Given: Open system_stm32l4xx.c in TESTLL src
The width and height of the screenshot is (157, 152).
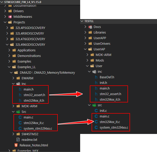Looking at the screenshot, I should 114,128.
